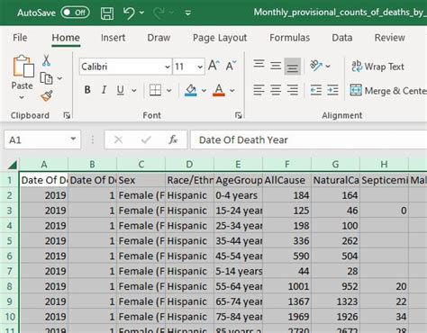The image size is (427, 333).
Task: Apply the Borders grid icon
Action: pos(155,90)
